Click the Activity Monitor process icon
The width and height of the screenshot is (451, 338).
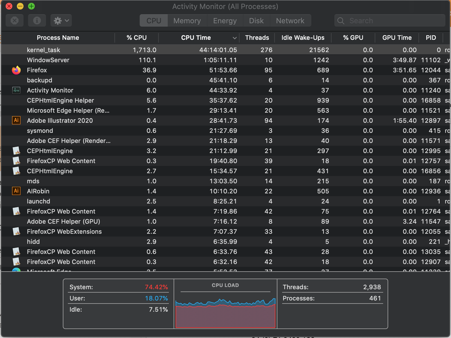(x=16, y=90)
